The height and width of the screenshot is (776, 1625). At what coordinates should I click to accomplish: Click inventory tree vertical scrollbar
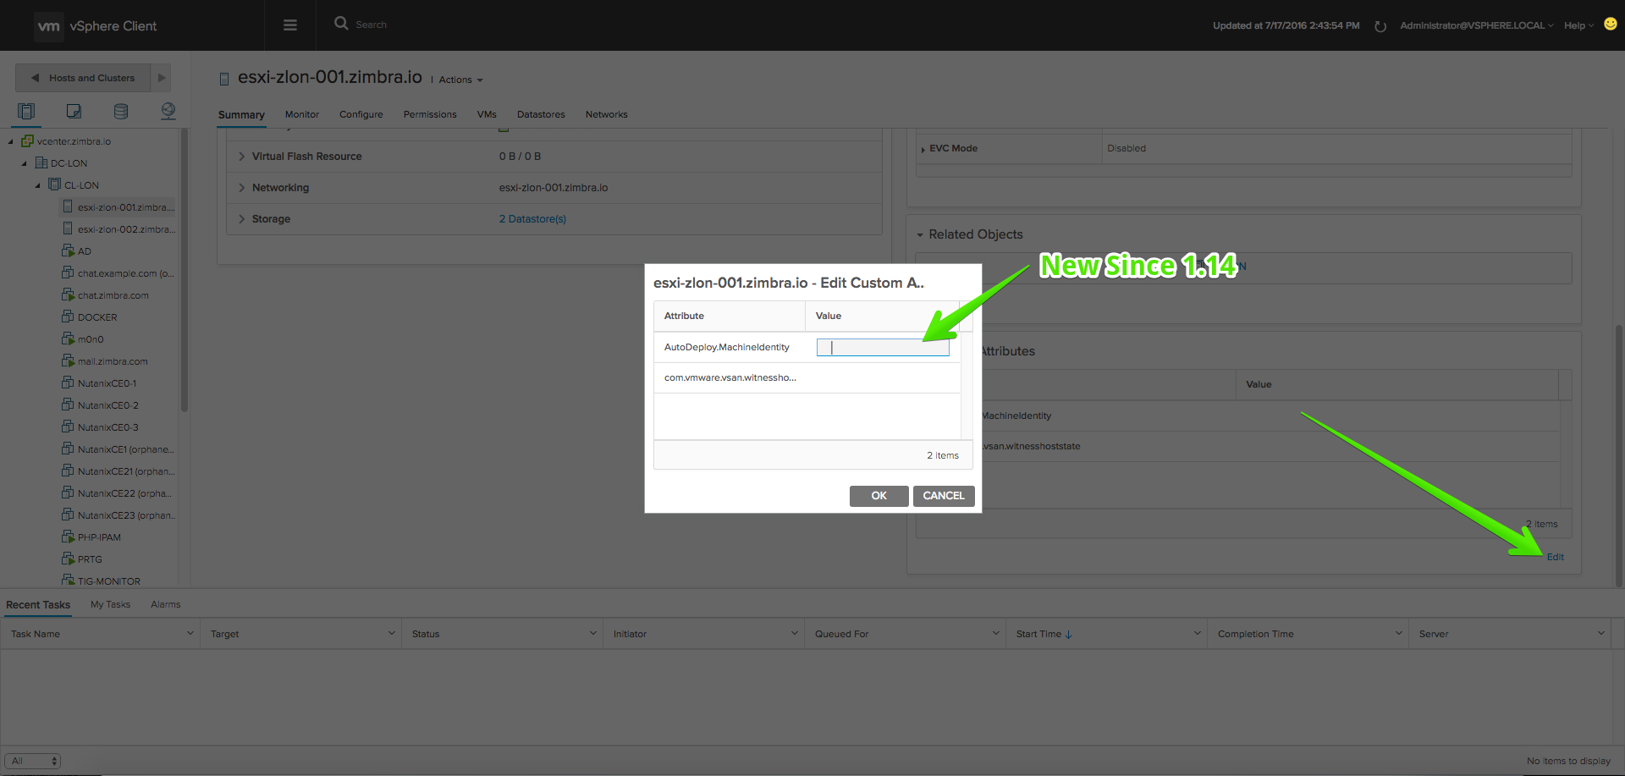[x=184, y=271]
